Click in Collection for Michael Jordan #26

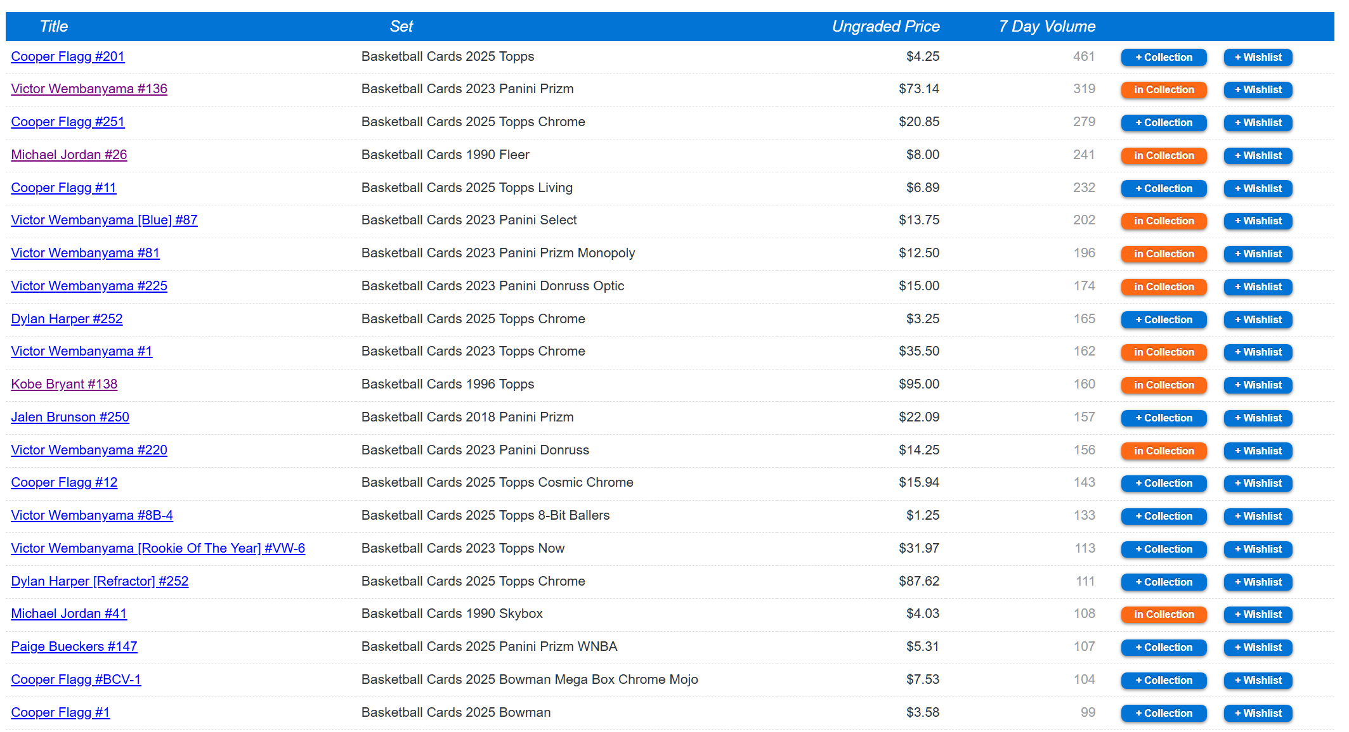pyautogui.click(x=1164, y=156)
